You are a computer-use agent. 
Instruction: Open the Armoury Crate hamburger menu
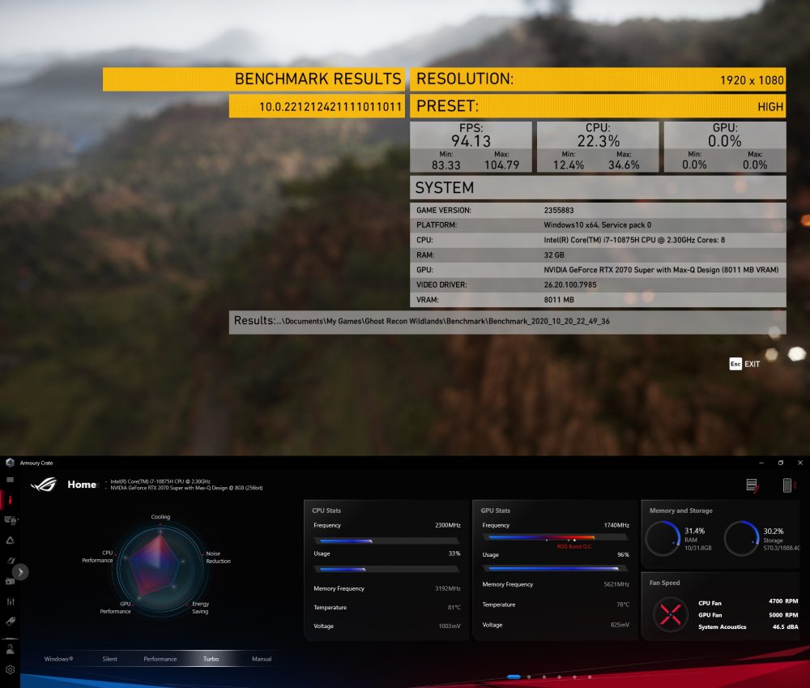point(10,480)
